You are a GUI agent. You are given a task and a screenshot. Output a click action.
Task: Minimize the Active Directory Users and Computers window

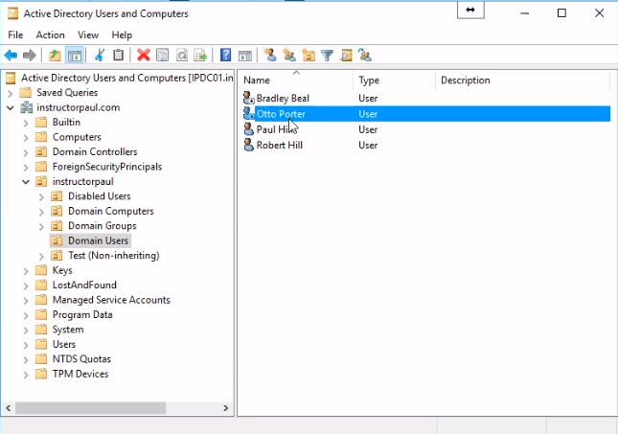[x=525, y=13]
